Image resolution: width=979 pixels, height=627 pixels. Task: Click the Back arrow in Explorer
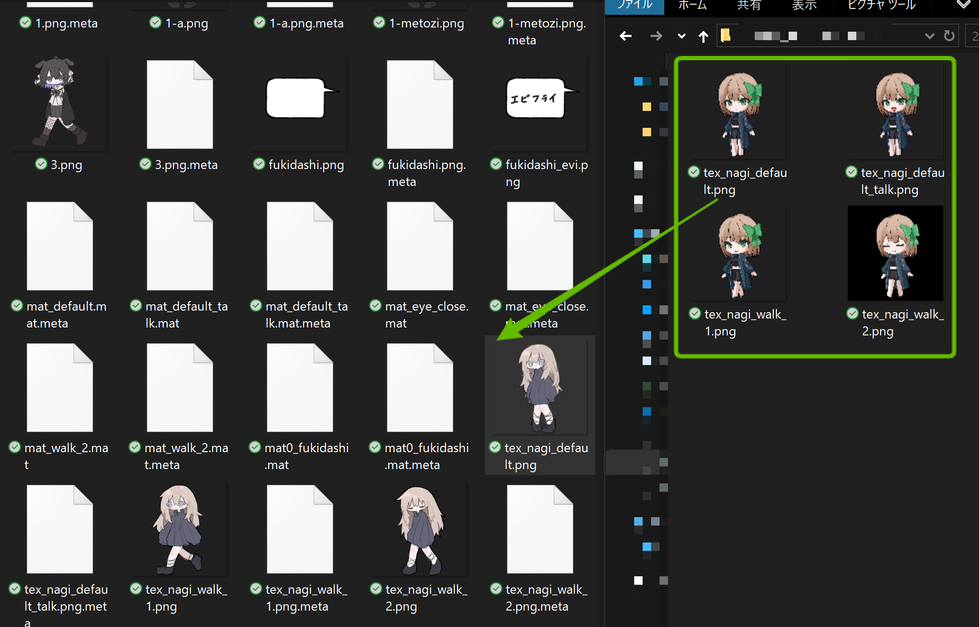tap(626, 36)
